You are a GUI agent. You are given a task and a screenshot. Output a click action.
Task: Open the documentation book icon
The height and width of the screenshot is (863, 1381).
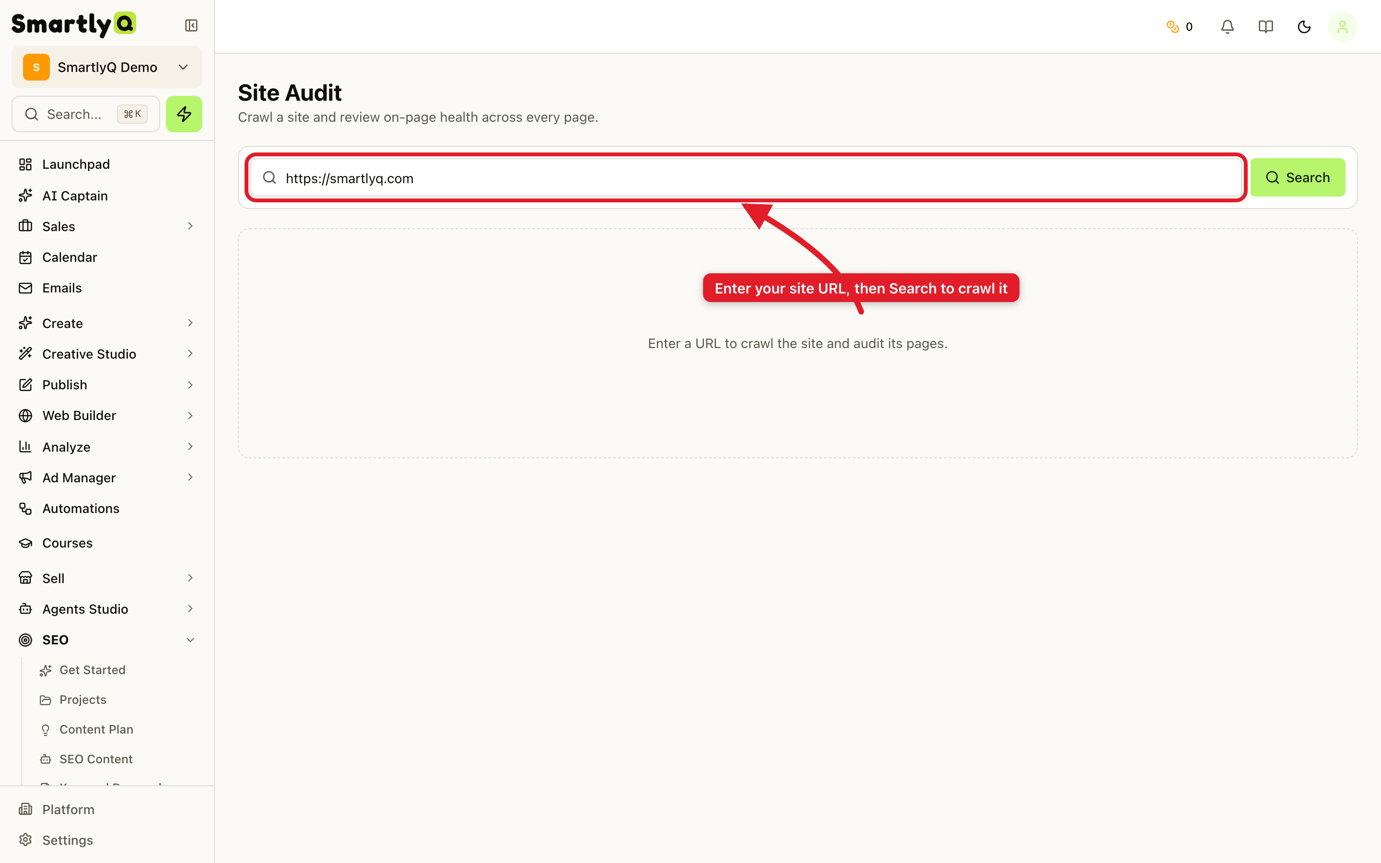click(1265, 27)
